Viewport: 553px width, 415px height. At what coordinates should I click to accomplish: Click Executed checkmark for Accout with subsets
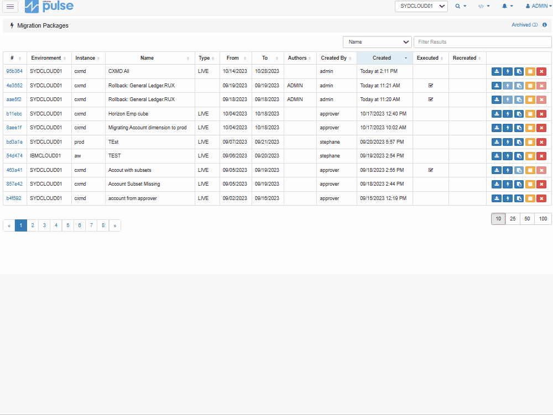pyautogui.click(x=431, y=170)
